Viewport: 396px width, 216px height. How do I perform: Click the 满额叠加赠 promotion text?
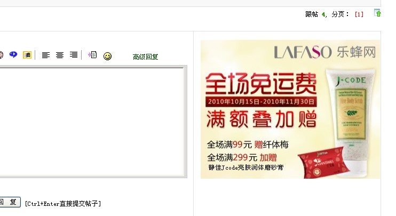(x=262, y=118)
